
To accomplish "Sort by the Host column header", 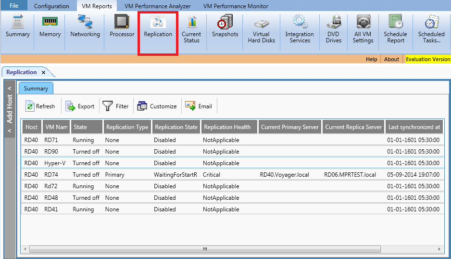I will pyautogui.click(x=32, y=127).
